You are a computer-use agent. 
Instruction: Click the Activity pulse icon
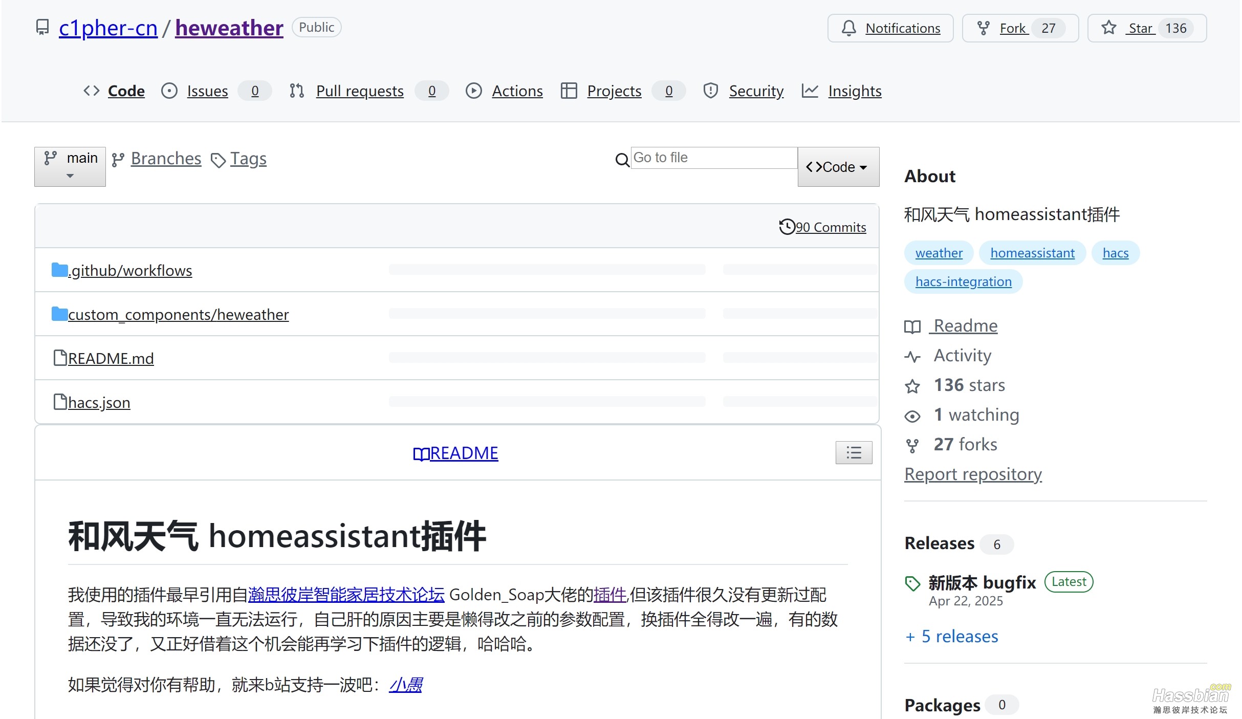coord(912,356)
